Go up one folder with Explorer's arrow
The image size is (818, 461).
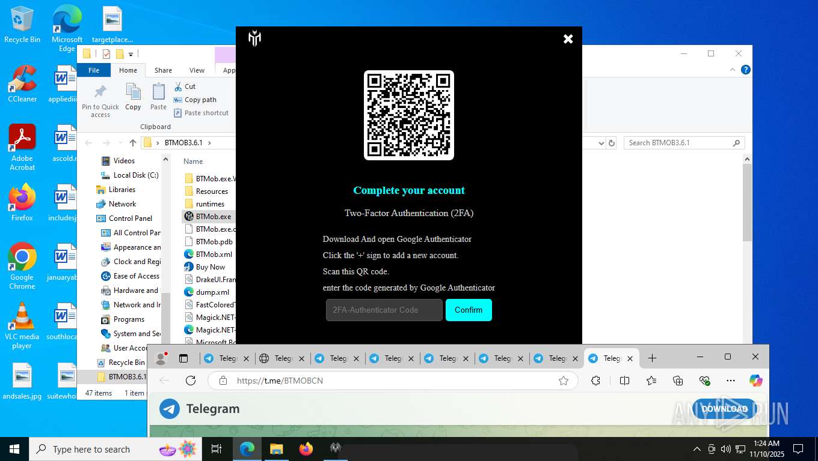(x=133, y=143)
